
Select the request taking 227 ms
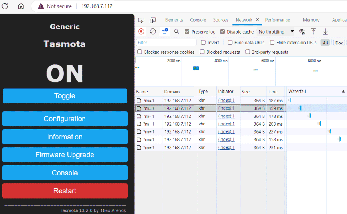pyautogui.click(x=211, y=132)
